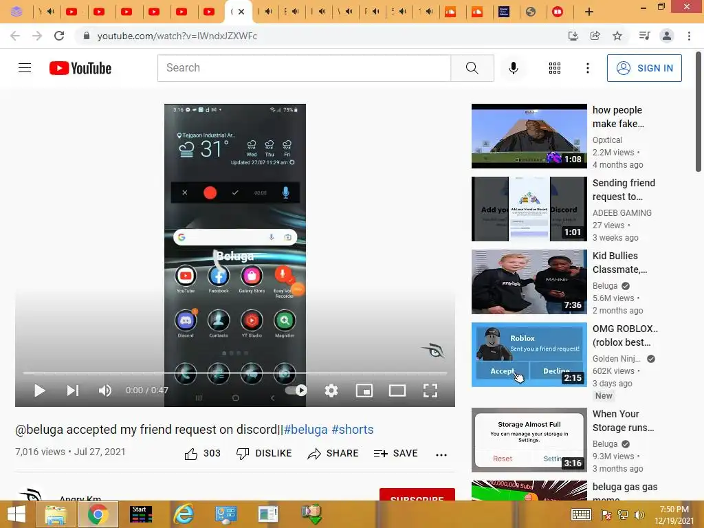Switch to the red circle icon tab

point(558,12)
